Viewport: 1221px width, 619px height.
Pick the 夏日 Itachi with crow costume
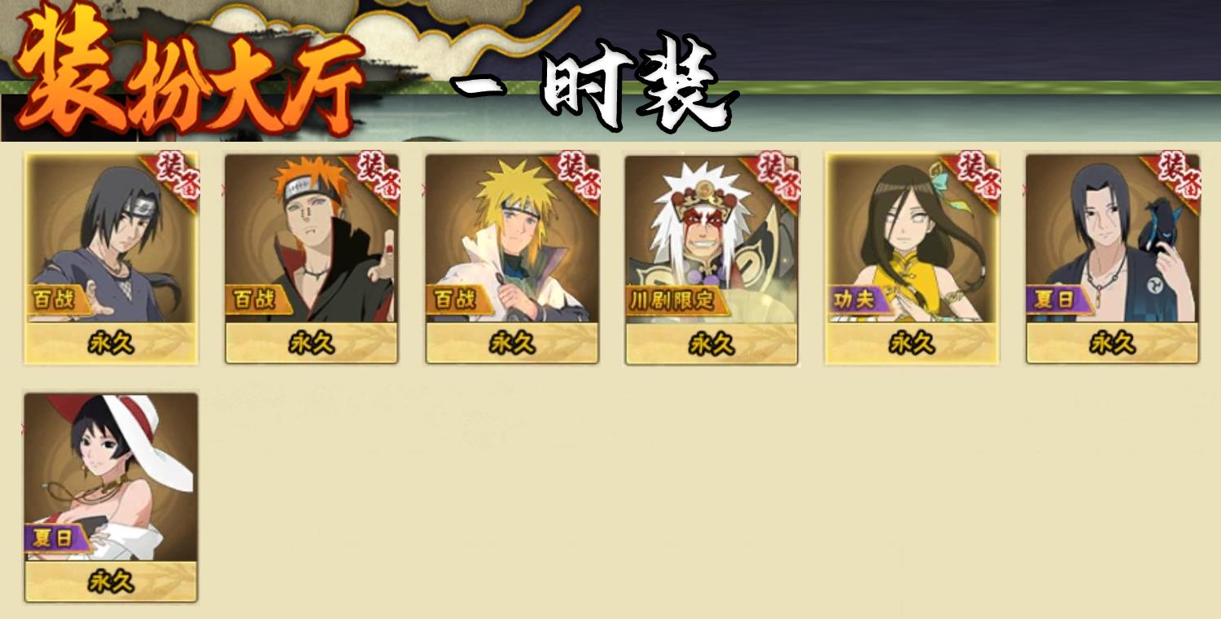click(1112, 257)
